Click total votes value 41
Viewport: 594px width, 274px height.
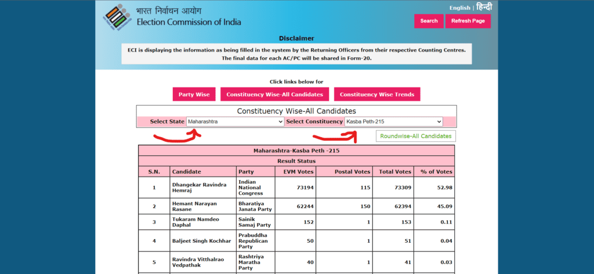(408, 262)
